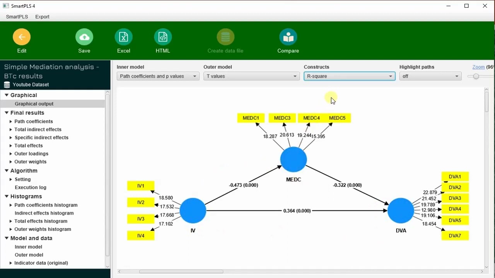Viewport: 495px width, 278px height.
Task: Click the -0.322 (0.000) path label
Action: [347, 185]
